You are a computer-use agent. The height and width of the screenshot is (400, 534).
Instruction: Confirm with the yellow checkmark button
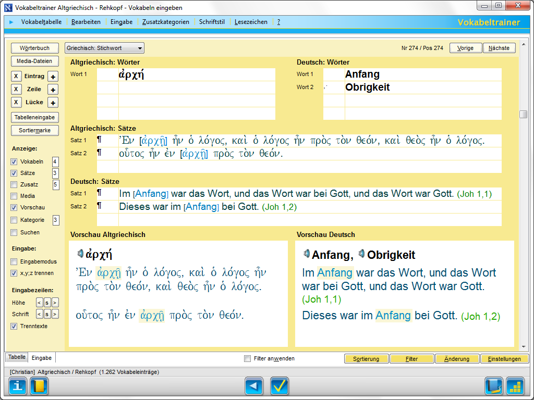pos(280,386)
